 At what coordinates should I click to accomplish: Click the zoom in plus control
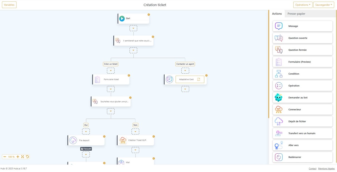tap(18, 156)
